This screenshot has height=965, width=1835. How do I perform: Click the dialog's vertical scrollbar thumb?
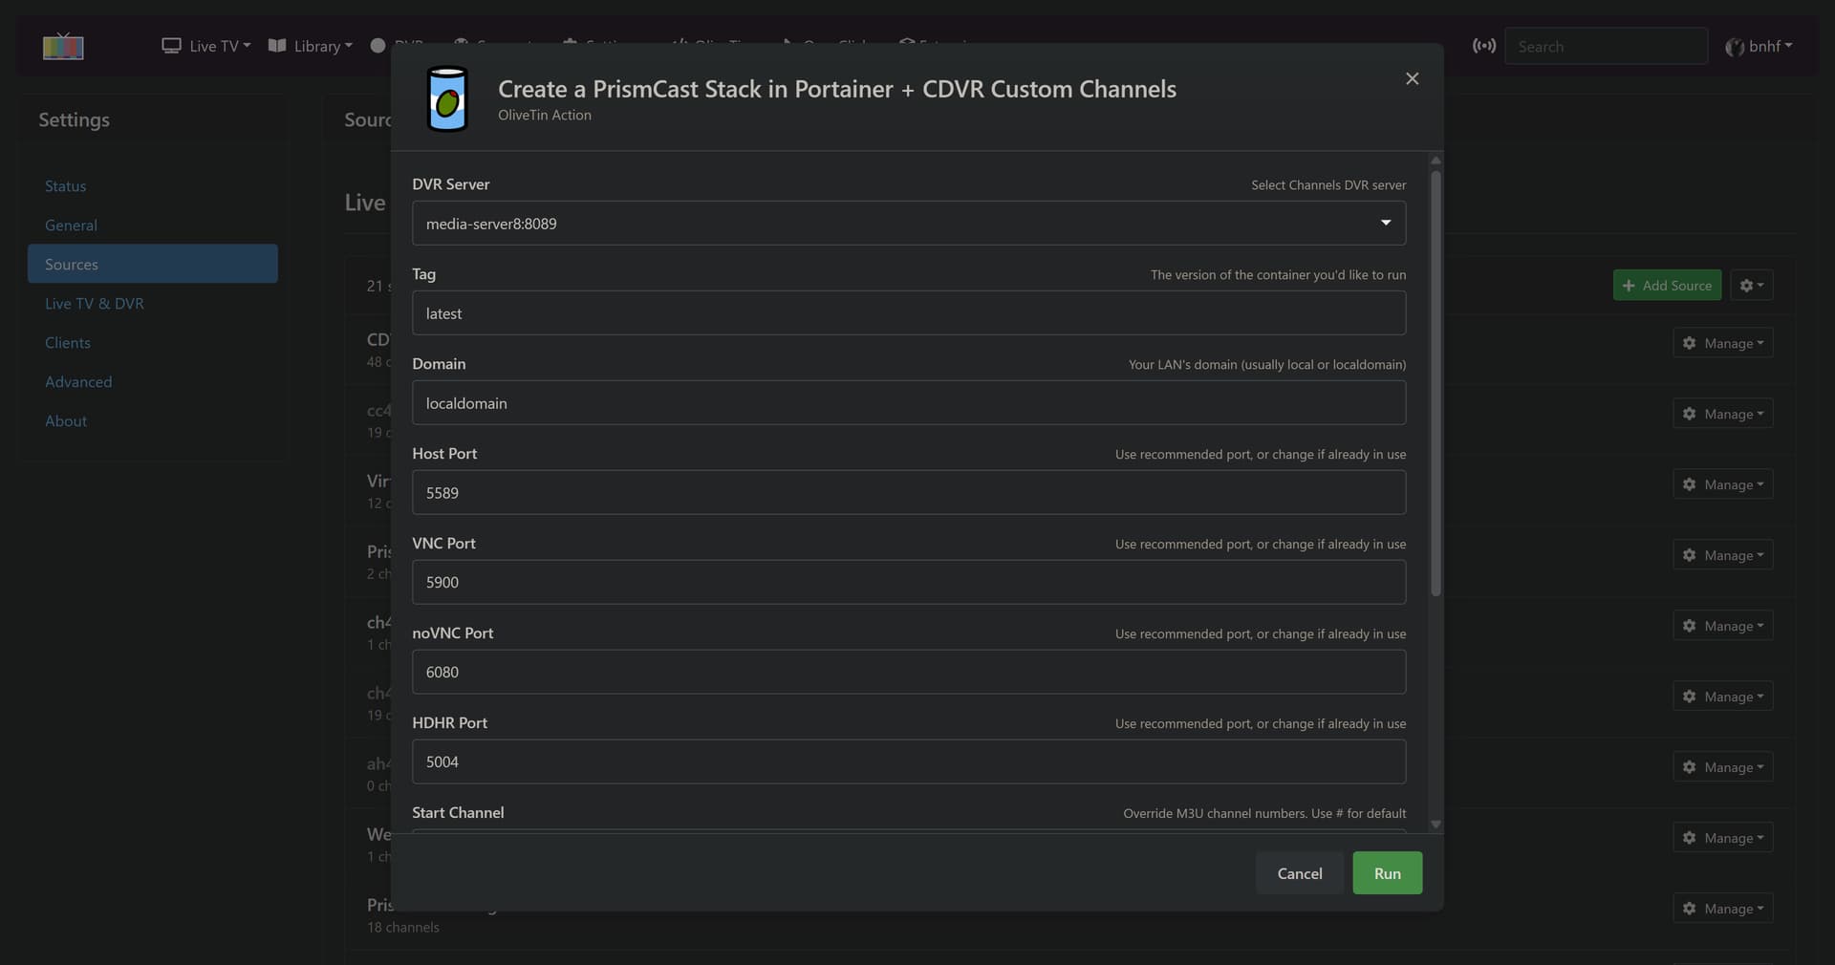[x=1436, y=382]
